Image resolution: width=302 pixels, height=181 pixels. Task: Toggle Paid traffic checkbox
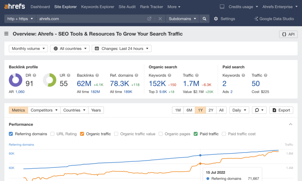tap(196, 134)
